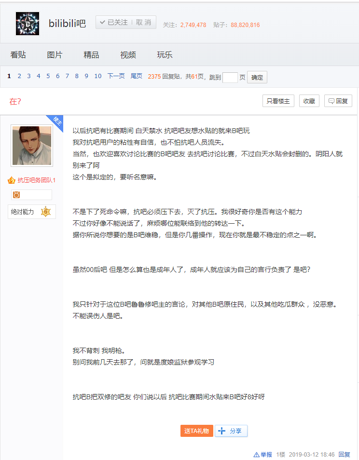Click the 确定 page jump button
This screenshot has width=359, height=460.
tap(257, 77)
